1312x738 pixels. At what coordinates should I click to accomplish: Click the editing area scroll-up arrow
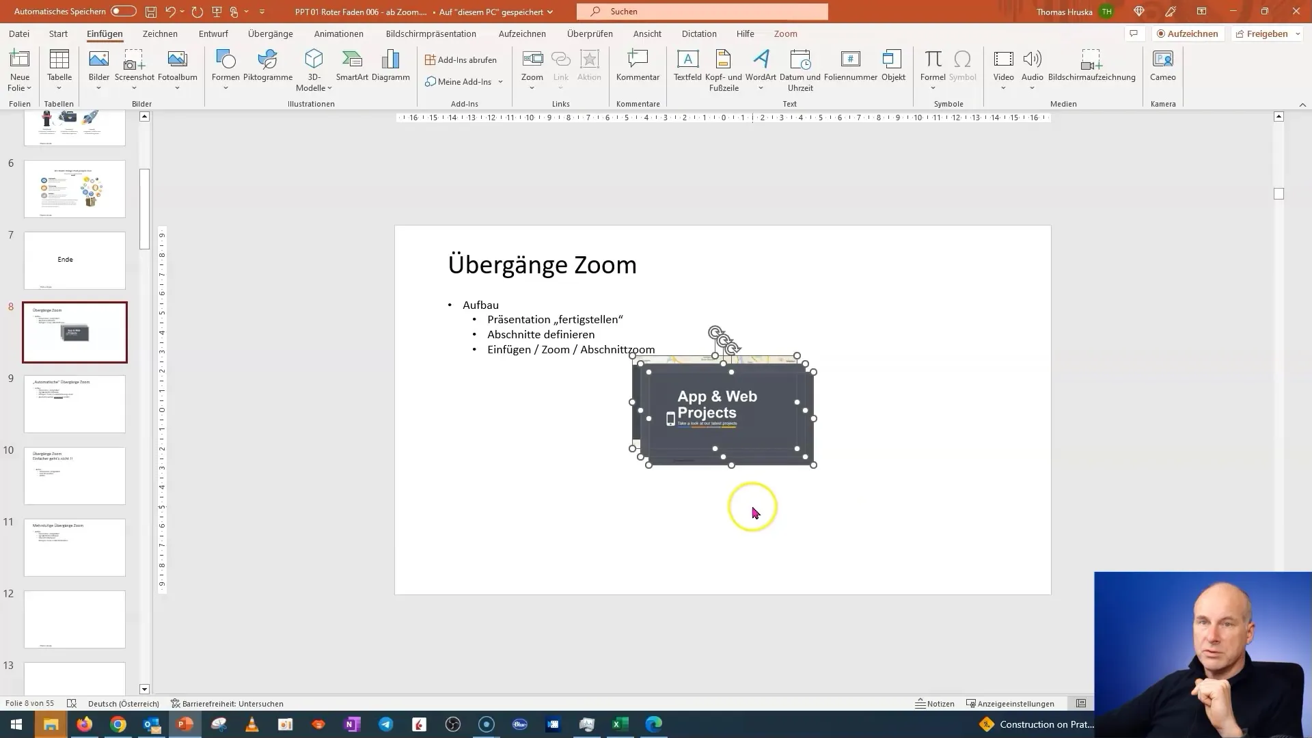point(1279,117)
